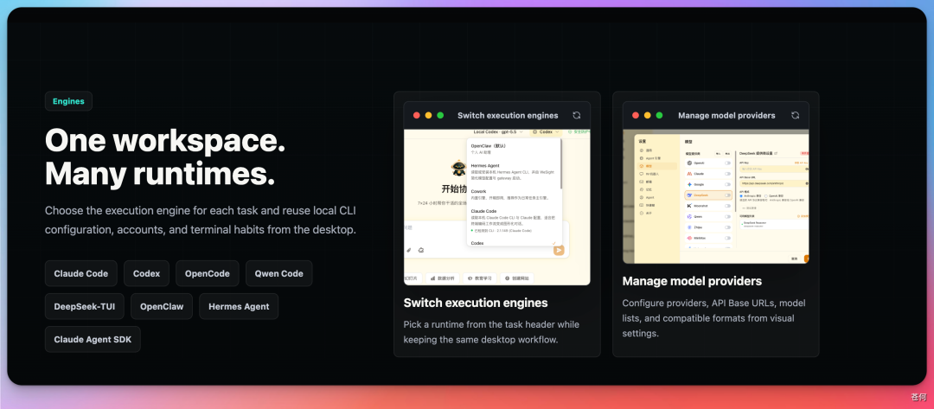Click the 'Manage model providers' card heading

[x=692, y=281]
